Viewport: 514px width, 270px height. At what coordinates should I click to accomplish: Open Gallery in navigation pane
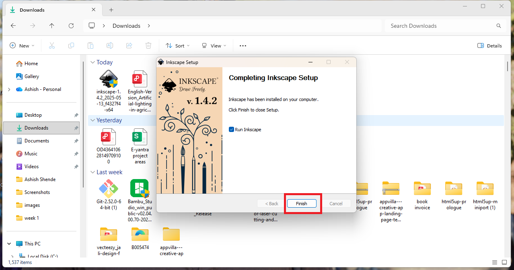[x=32, y=76]
